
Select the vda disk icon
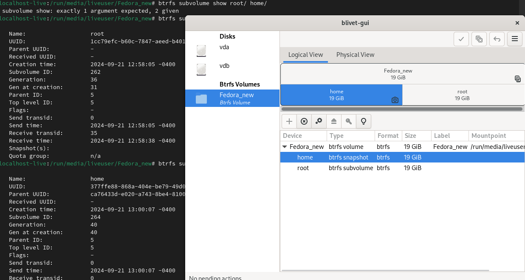(201, 51)
